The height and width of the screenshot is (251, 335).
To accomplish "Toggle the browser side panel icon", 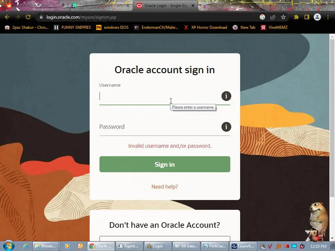I will click(x=307, y=17).
